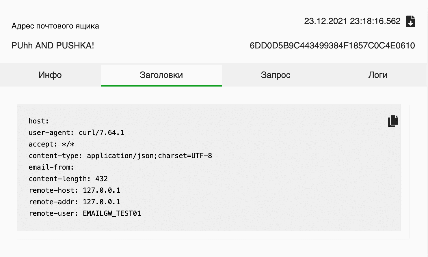This screenshot has height=257, width=428.
Task: Click the charset=UTF-8 text
Action: 185,156
